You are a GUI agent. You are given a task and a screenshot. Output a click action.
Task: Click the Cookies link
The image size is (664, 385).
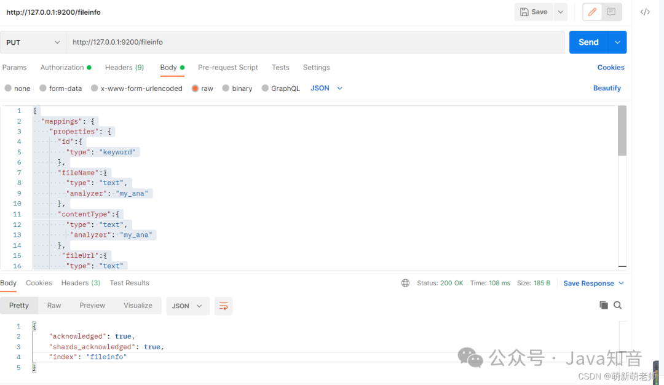point(611,67)
